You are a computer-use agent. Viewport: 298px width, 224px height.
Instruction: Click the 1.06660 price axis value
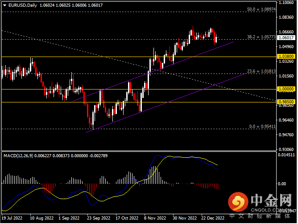click(x=285, y=32)
